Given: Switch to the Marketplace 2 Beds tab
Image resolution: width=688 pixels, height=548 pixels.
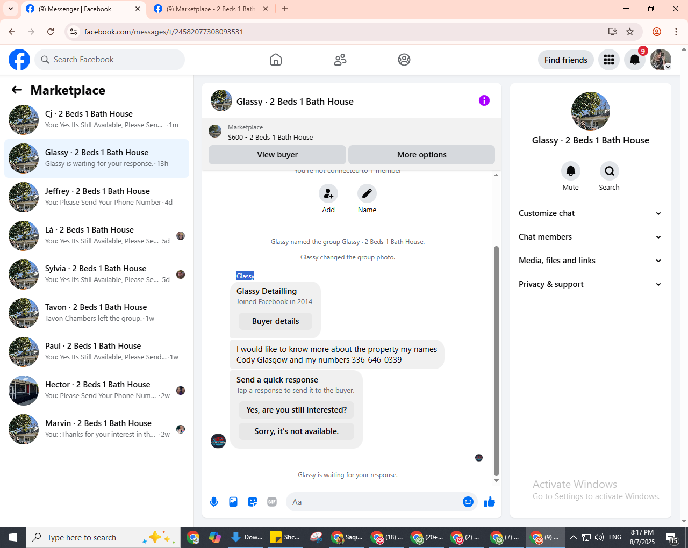Looking at the screenshot, I should tap(211, 9).
